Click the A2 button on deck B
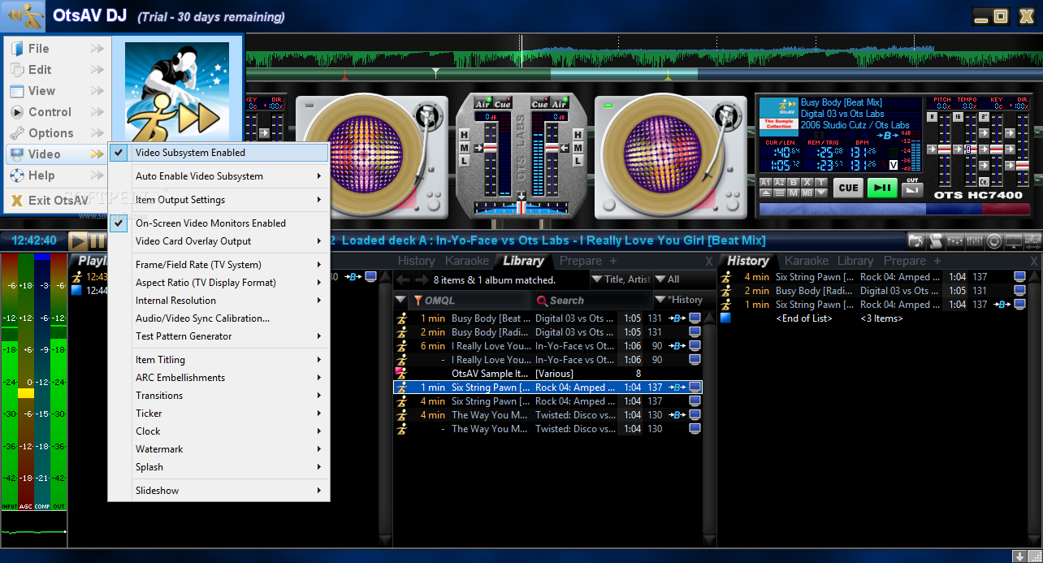Screen dimensions: 1043x563 (780, 183)
